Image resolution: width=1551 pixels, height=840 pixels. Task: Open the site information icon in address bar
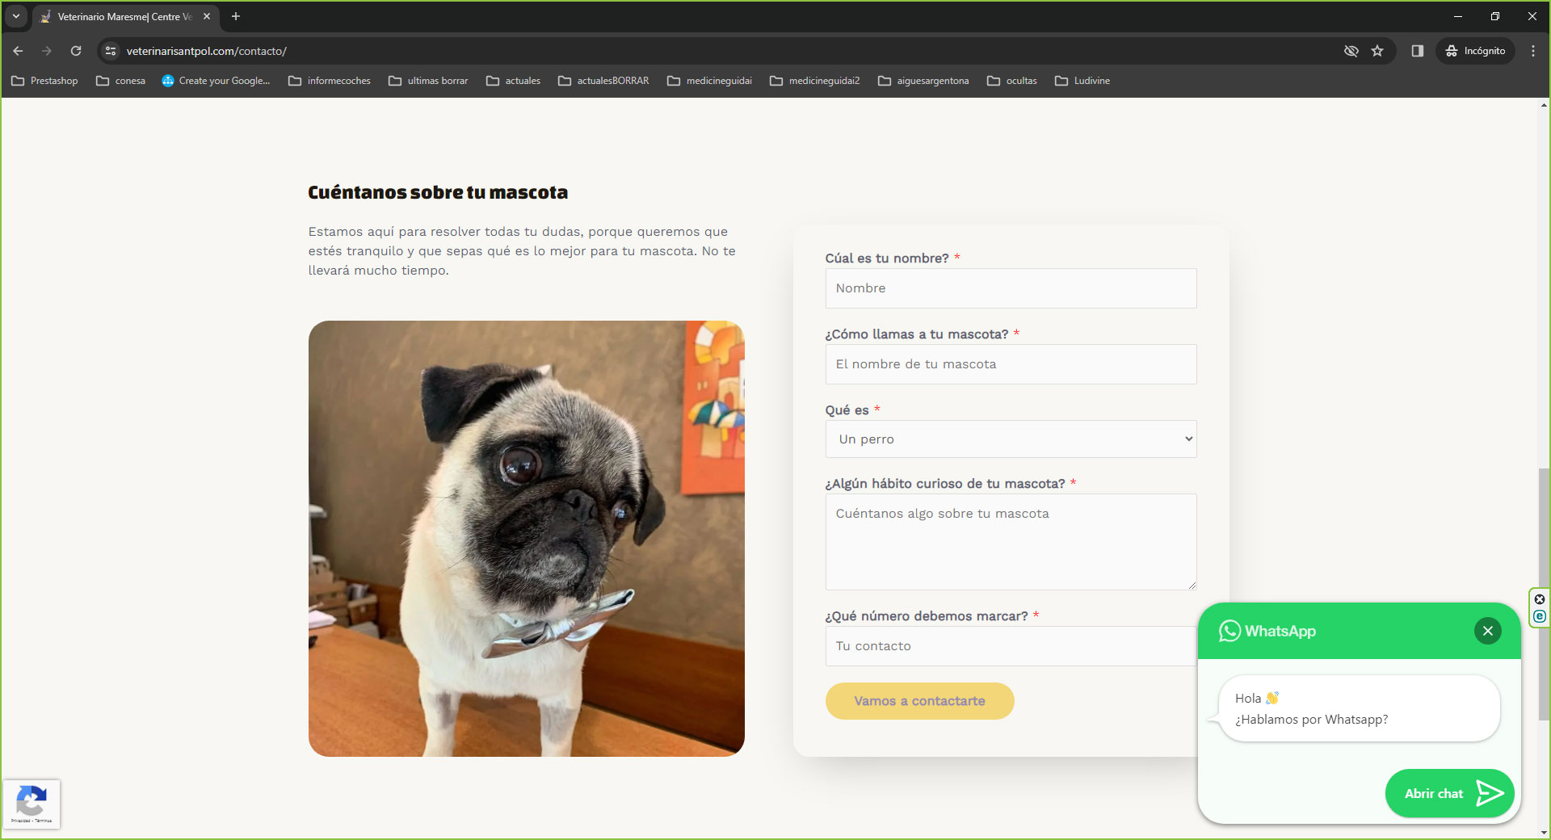(111, 51)
